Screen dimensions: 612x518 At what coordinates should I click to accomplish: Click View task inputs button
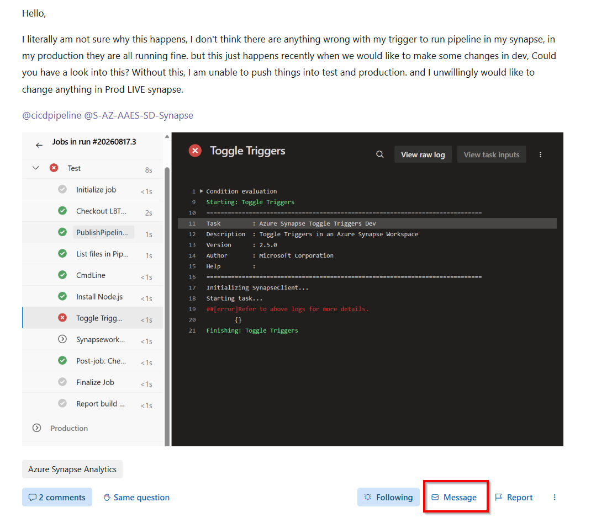[492, 154]
